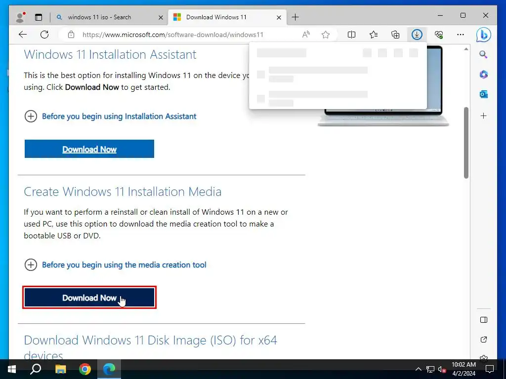
Task: Click Download Now for Installation Assistant
Action: [89, 149]
